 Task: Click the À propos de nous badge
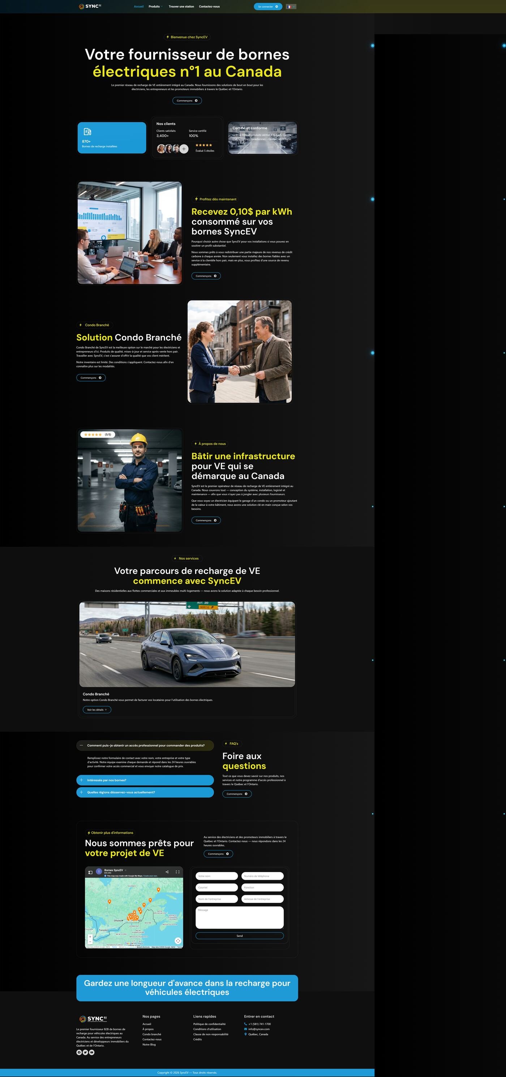(210, 443)
